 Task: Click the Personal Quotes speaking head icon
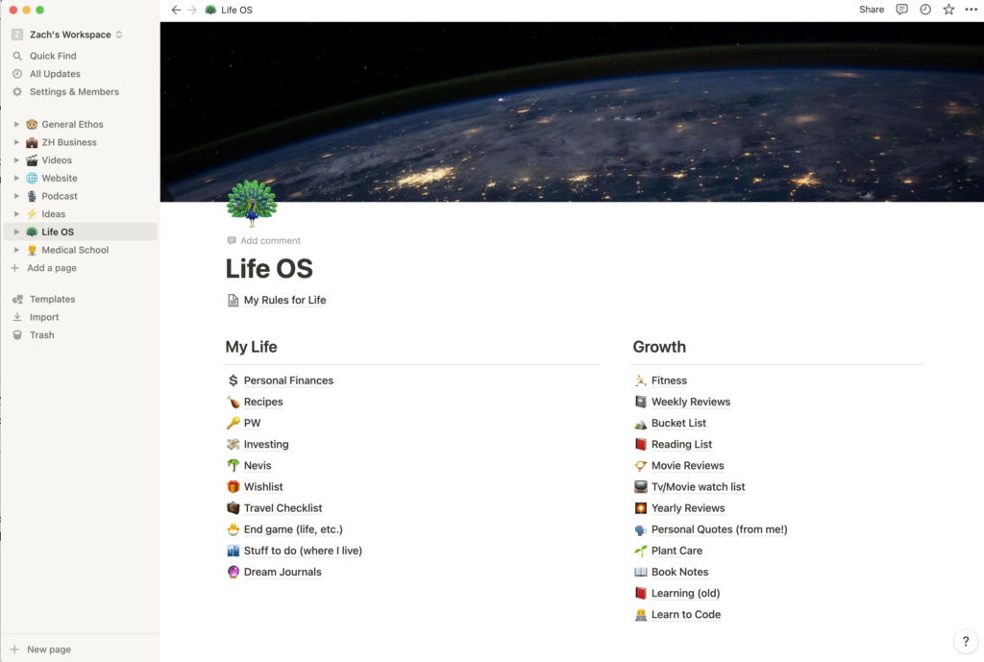[x=640, y=529]
